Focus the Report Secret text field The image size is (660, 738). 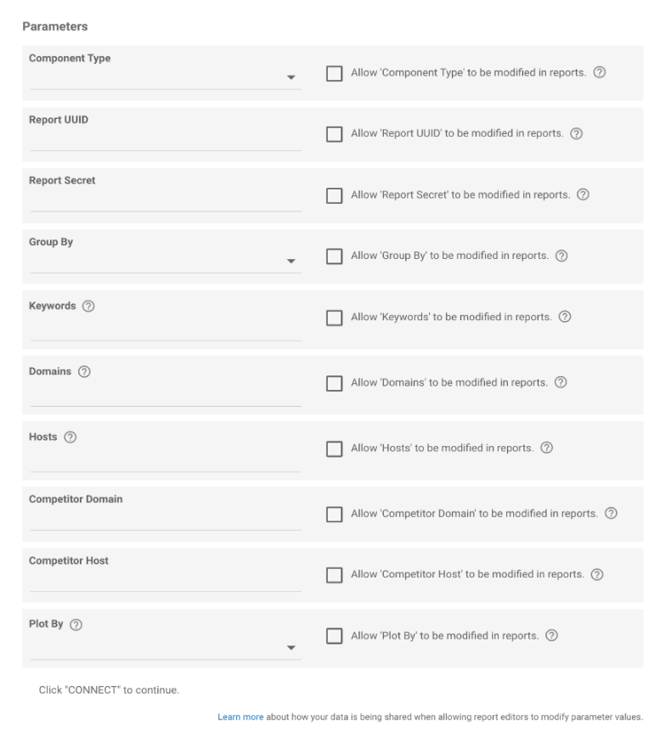[x=165, y=201]
